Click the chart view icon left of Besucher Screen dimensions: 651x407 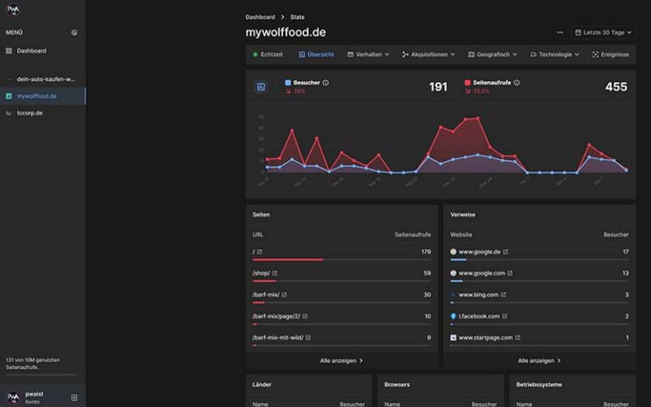261,86
